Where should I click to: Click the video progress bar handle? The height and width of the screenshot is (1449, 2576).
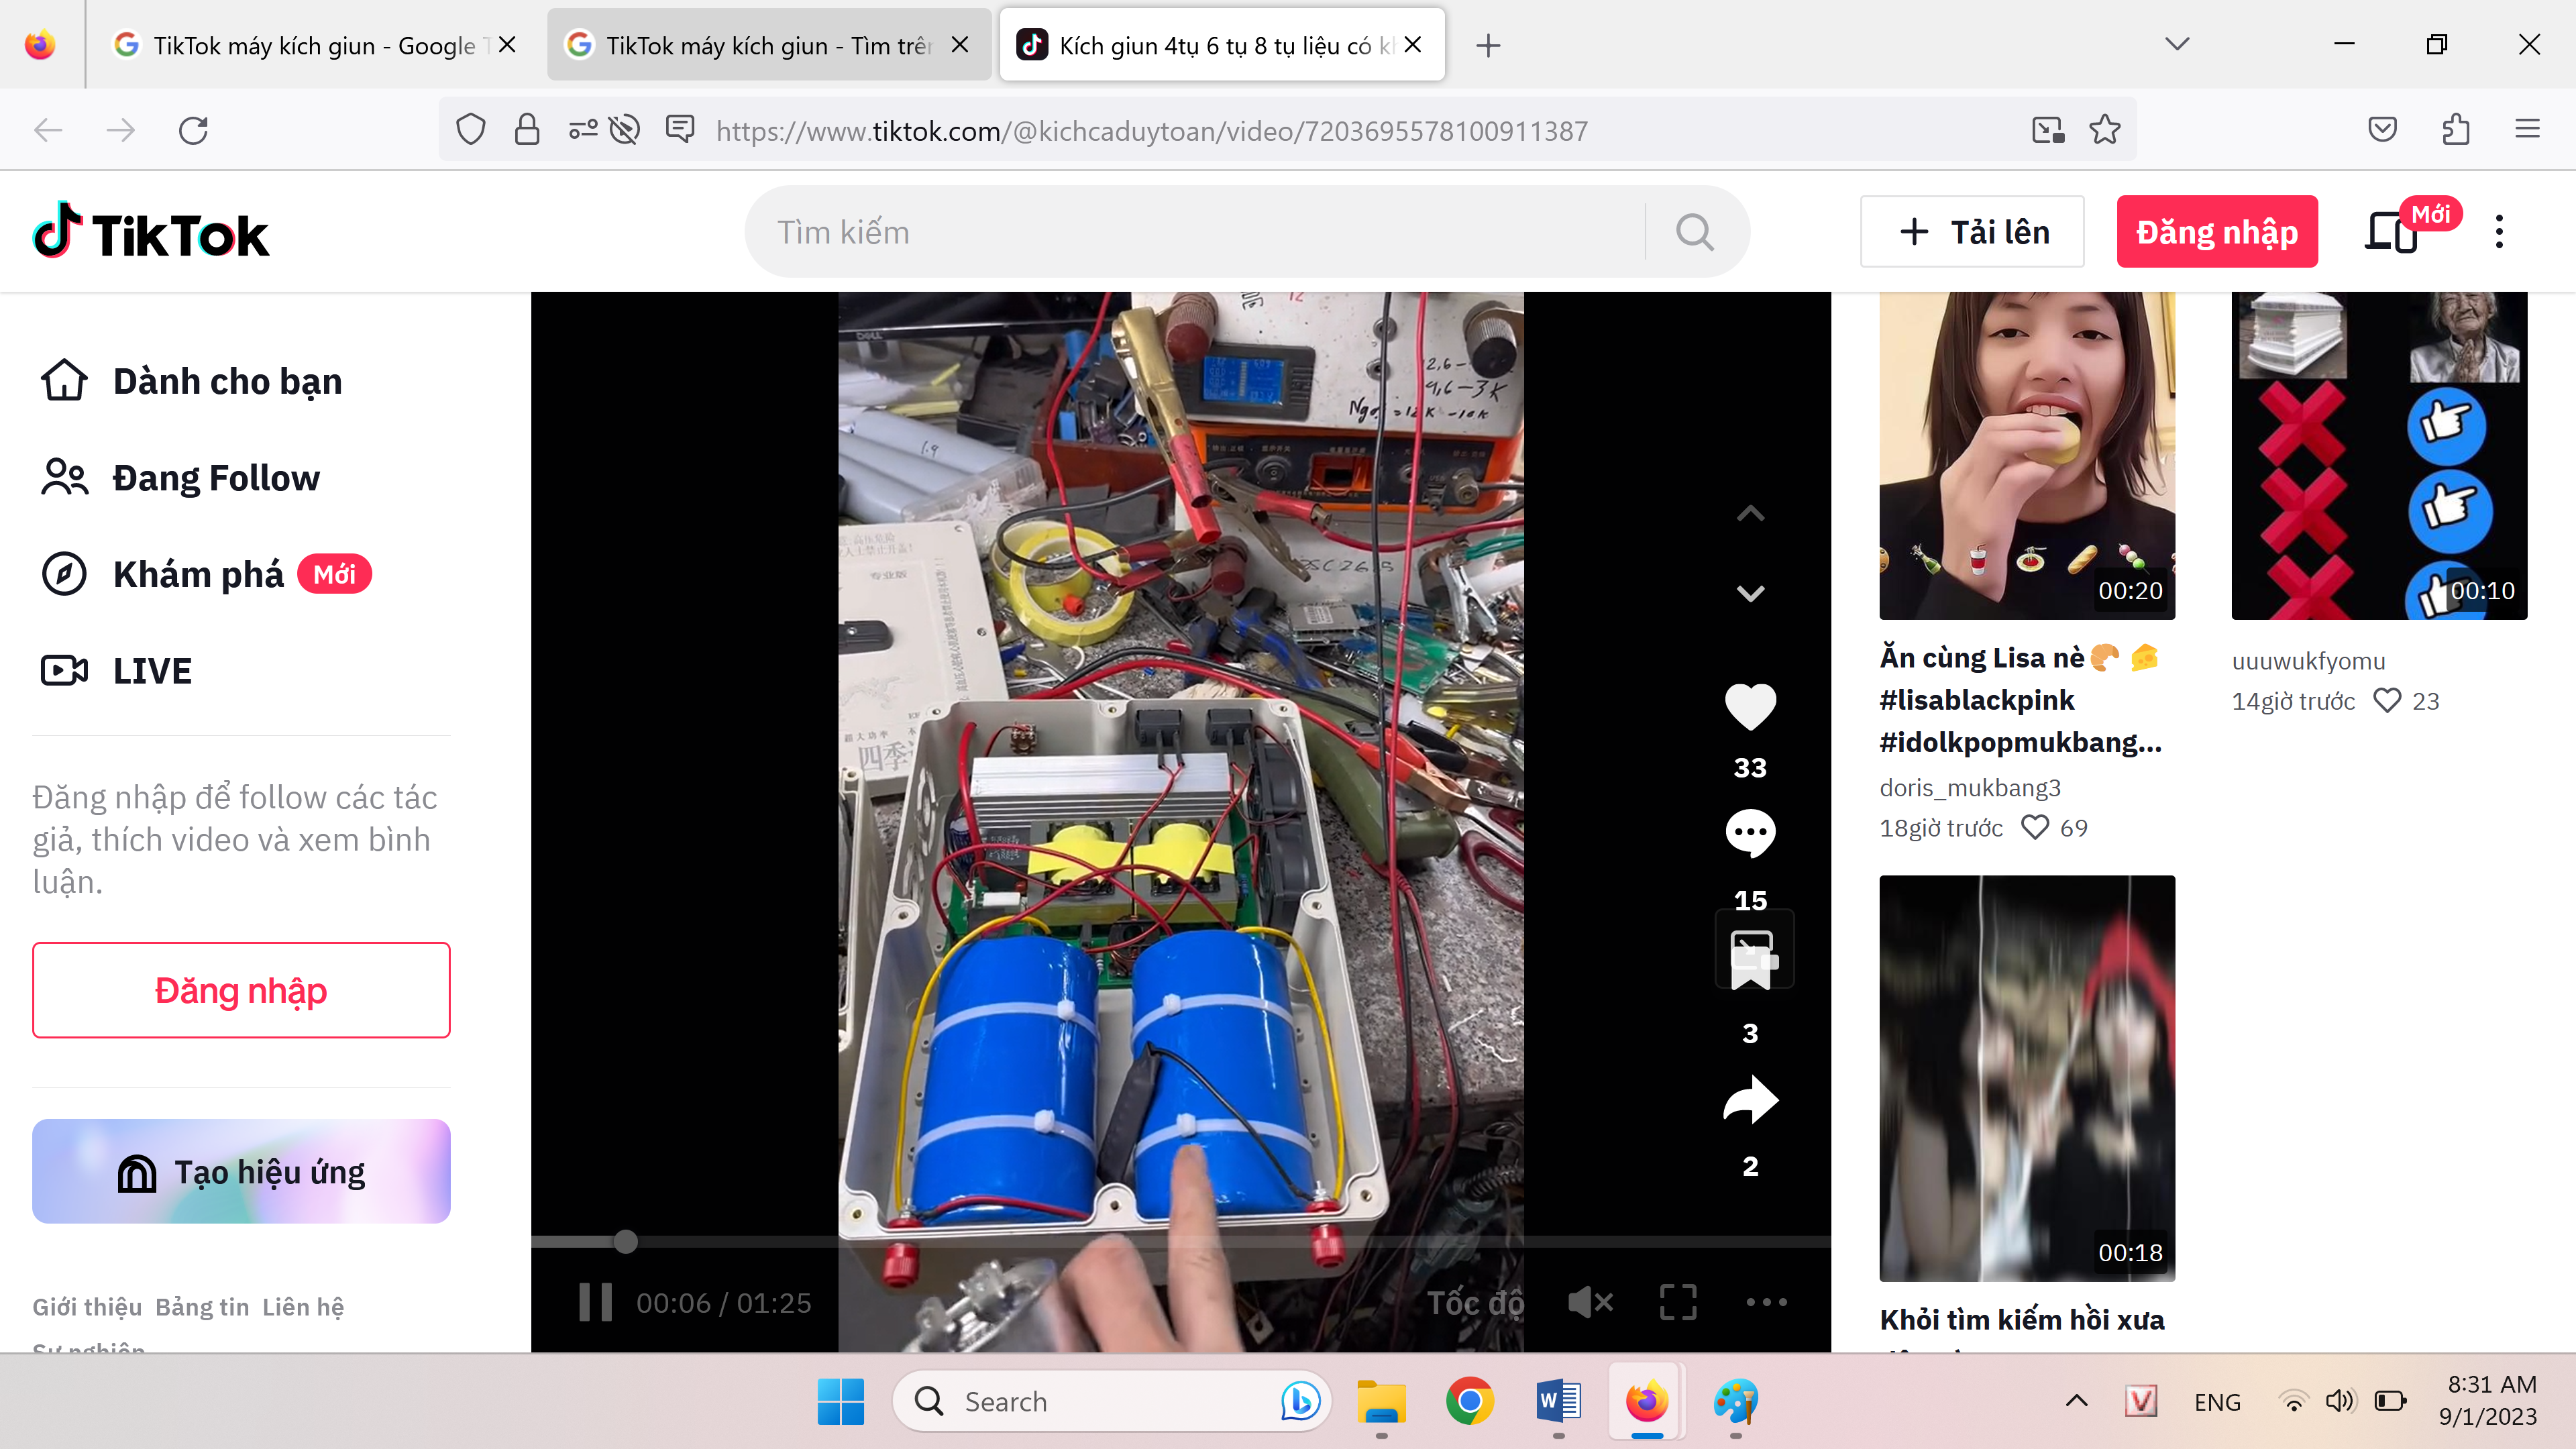click(626, 1242)
